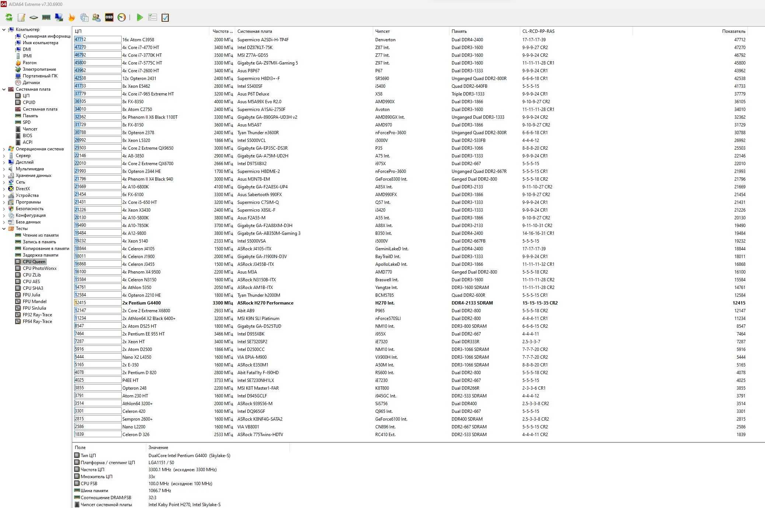
Task: Click the clipboard checkmark toolbar icon
Action: 165,17
